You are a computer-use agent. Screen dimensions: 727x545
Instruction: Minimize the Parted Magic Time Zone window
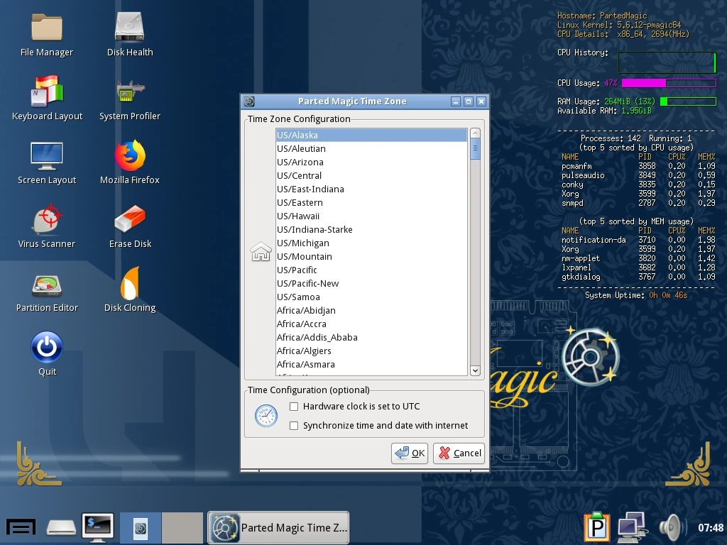[x=456, y=101]
